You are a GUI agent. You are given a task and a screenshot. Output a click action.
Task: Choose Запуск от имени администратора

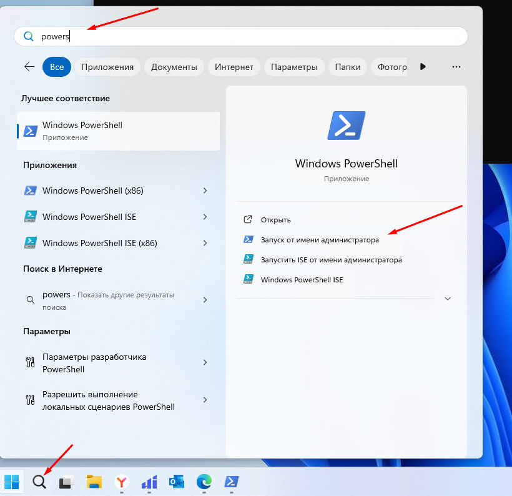(320, 240)
